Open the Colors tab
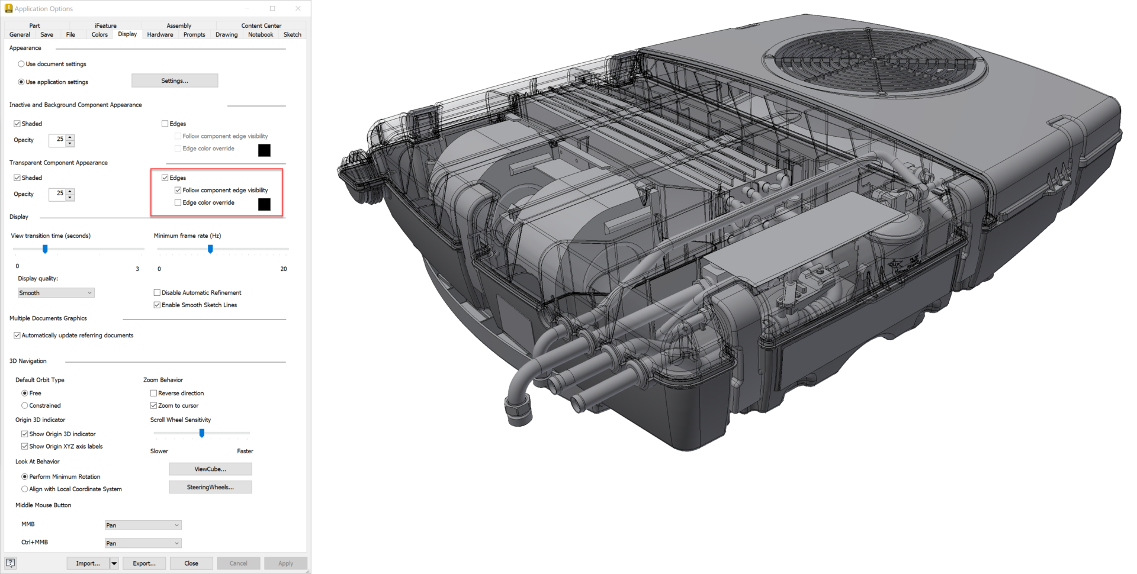Image resolution: width=1137 pixels, height=574 pixels. pos(99,35)
